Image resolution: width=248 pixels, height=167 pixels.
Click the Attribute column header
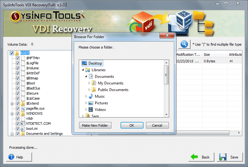click(x=235, y=55)
